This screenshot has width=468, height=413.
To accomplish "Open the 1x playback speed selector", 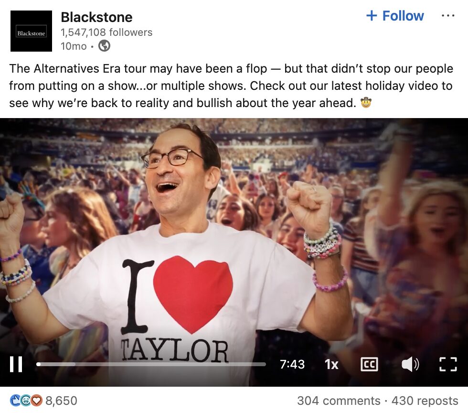I will (x=331, y=364).
